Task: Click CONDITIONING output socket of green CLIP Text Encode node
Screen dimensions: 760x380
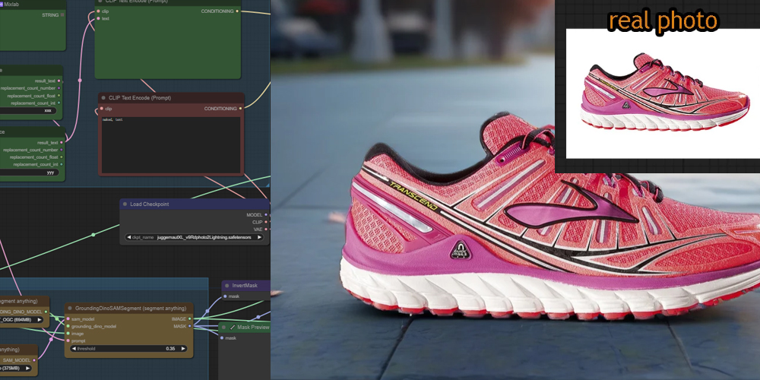Action: pyautogui.click(x=237, y=11)
